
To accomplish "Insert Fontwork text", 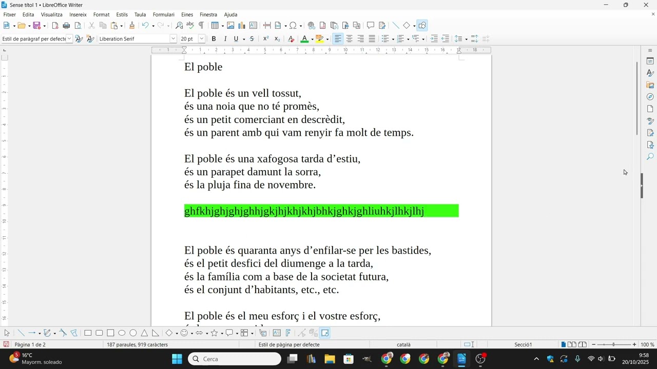I will [288, 333].
